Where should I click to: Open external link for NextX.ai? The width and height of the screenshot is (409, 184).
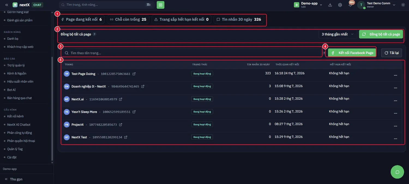121,99
